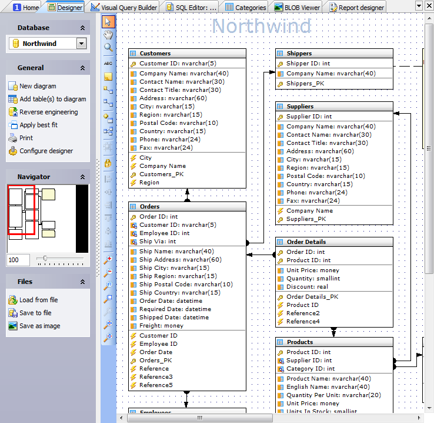Collapse the General panel section
Screen dimensions: 434x423
point(82,68)
